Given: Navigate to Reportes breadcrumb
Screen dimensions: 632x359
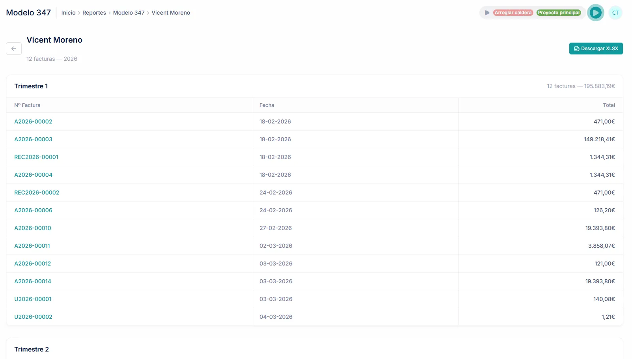Looking at the screenshot, I should (x=94, y=13).
